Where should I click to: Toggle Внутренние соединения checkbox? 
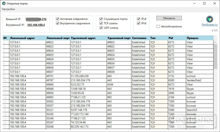(57, 23)
